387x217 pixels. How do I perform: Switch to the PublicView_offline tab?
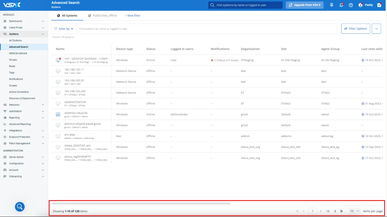coord(102,15)
